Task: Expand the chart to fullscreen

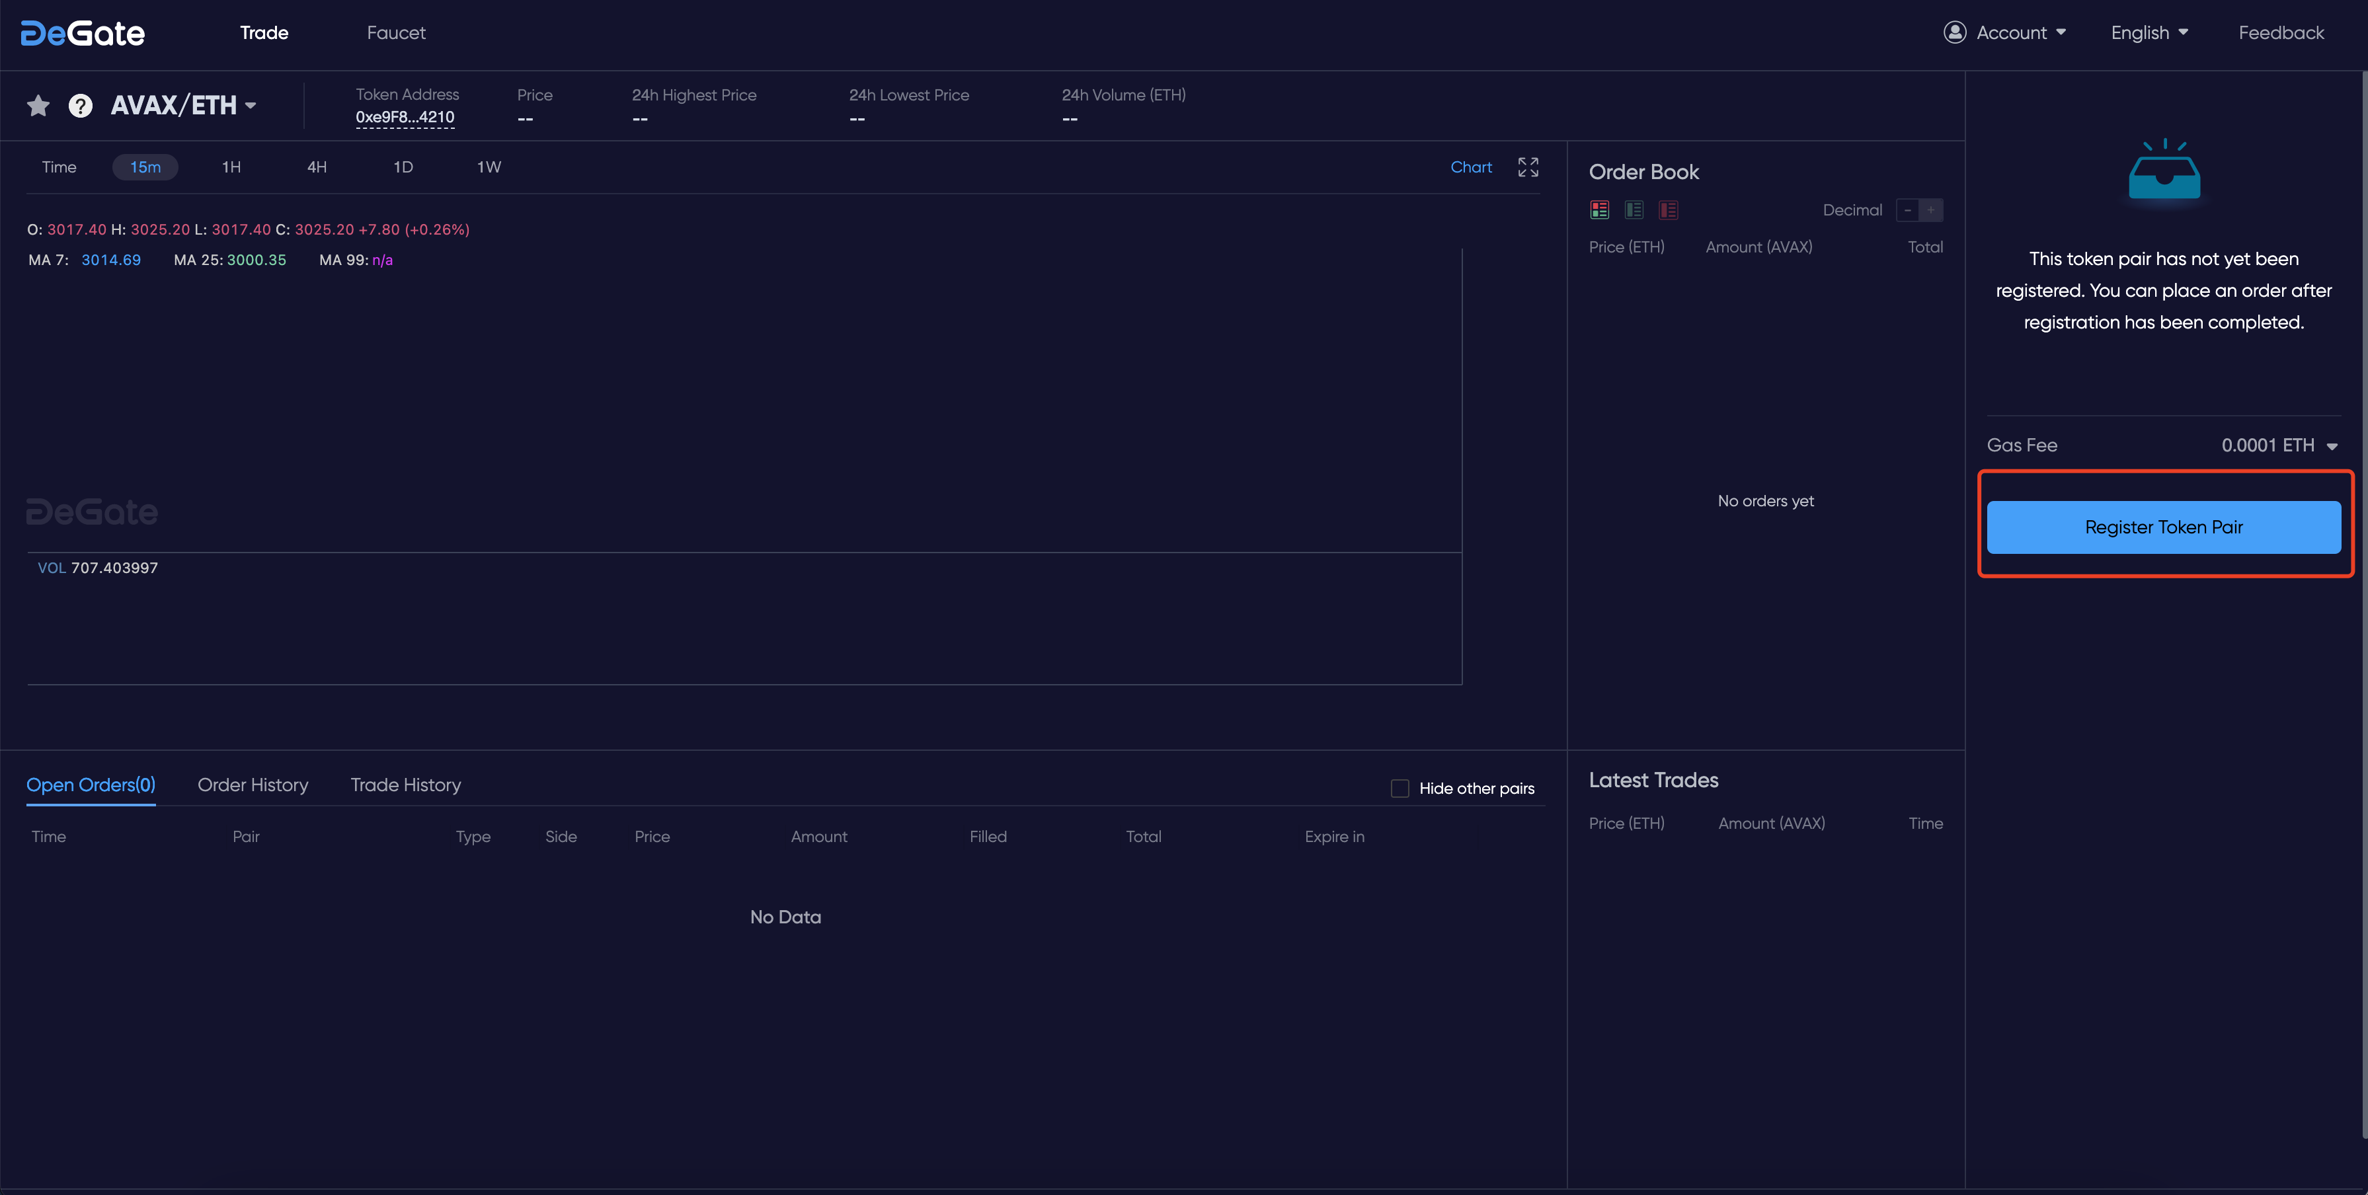Action: click(1528, 167)
